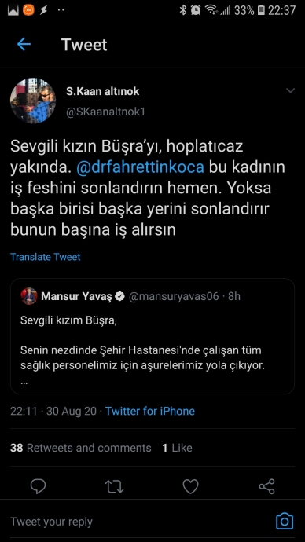Tap the alarm clock status icon
The width and height of the screenshot is (305, 542).
pyautogui.click(x=196, y=10)
